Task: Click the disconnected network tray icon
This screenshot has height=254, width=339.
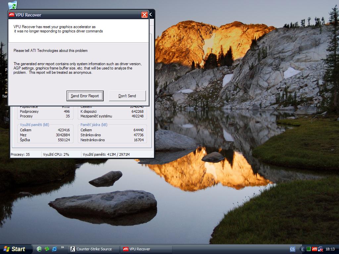Action: click(x=320, y=249)
